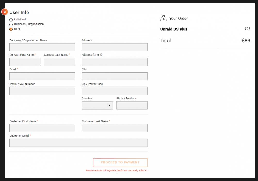Focus the Address input field
The width and height of the screenshot is (258, 181).
(x=115, y=47)
